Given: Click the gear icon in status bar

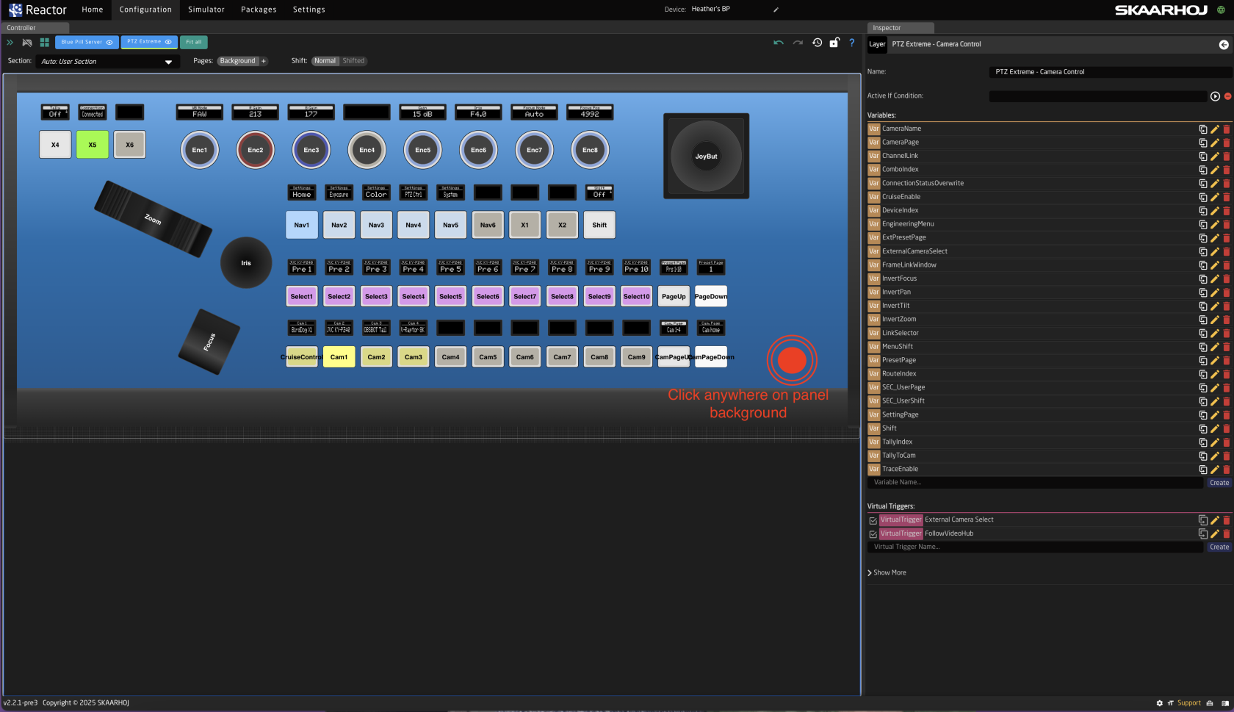Looking at the screenshot, I should tap(1160, 703).
